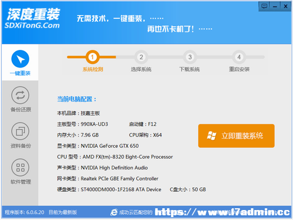Click the Windows logo on the orange button
This screenshot has width=293, height=220.
coord(212,136)
